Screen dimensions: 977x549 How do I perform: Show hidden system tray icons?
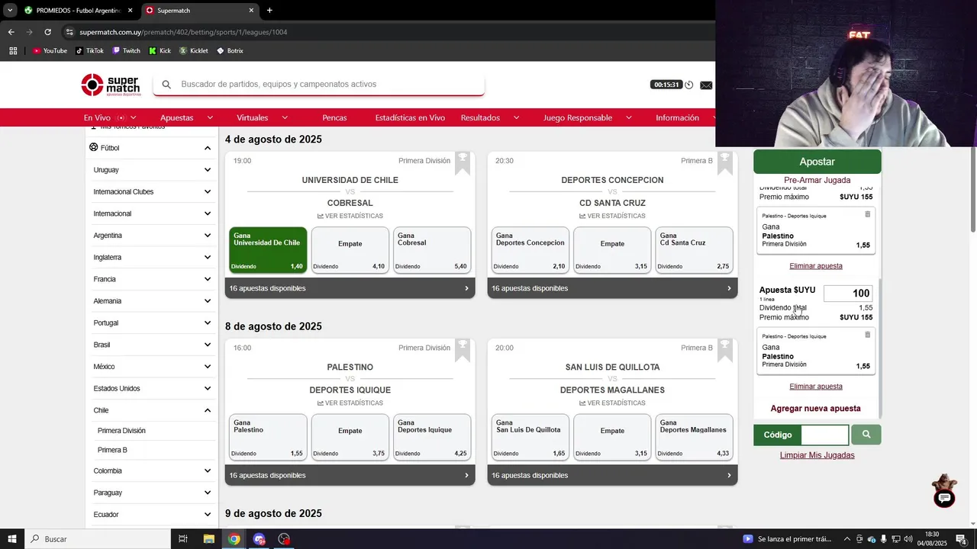click(846, 539)
